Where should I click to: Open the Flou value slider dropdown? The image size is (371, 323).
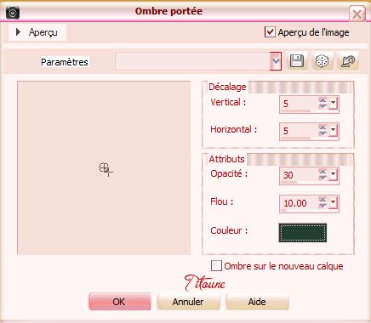(333, 202)
